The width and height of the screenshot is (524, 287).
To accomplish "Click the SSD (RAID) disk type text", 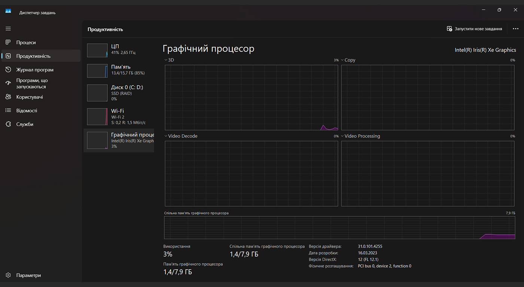I will point(122,93).
